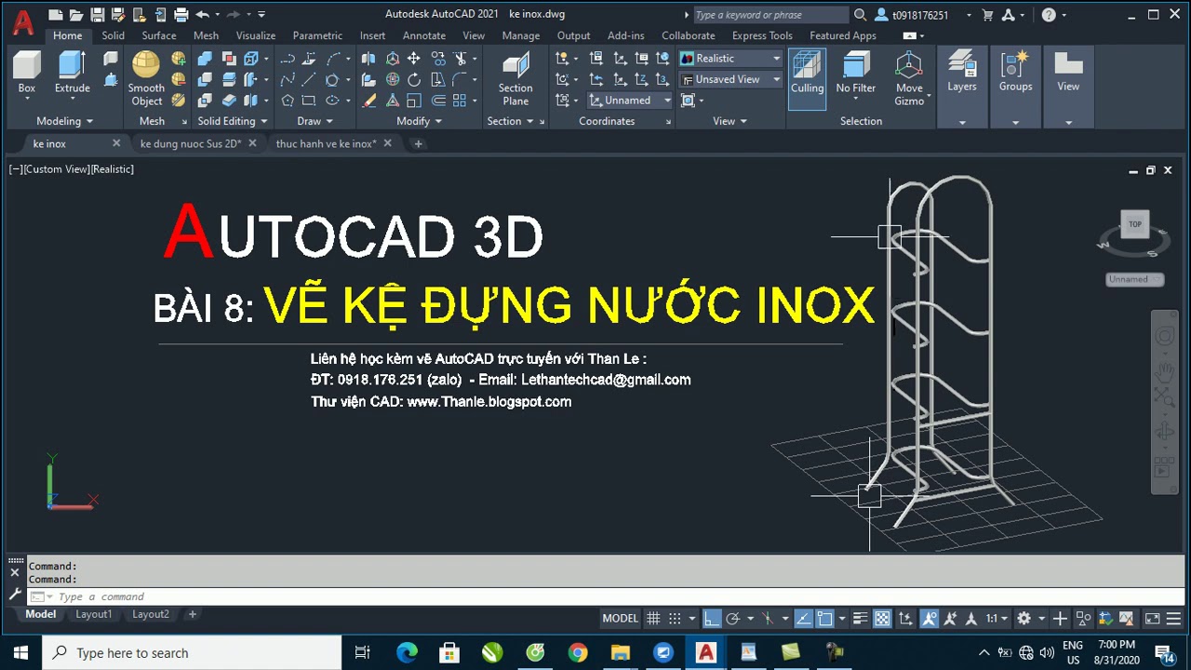Click the Plot printer icon

click(181, 14)
